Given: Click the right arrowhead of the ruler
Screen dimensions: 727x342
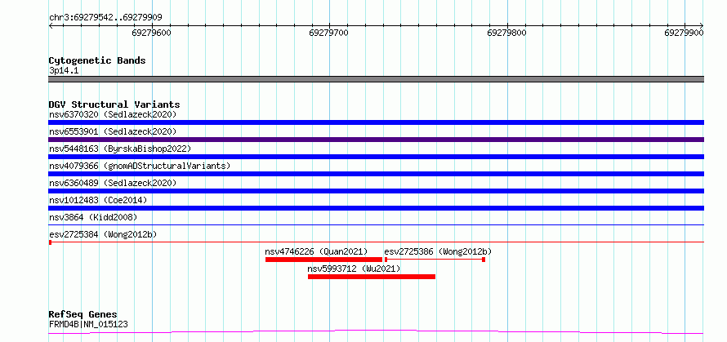Looking at the screenshot, I should [702, 25].
